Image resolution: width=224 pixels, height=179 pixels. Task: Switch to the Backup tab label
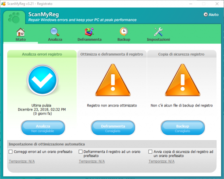click(124, 40)
